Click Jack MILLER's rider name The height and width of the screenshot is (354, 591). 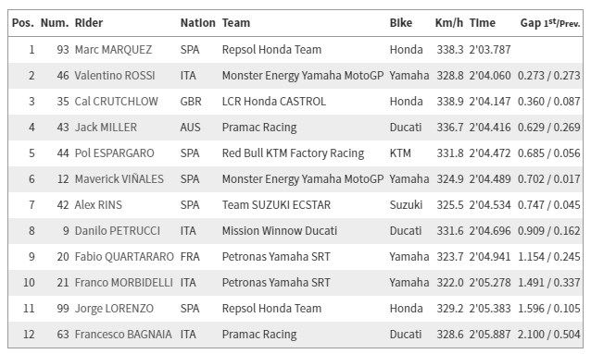point(106,128)
